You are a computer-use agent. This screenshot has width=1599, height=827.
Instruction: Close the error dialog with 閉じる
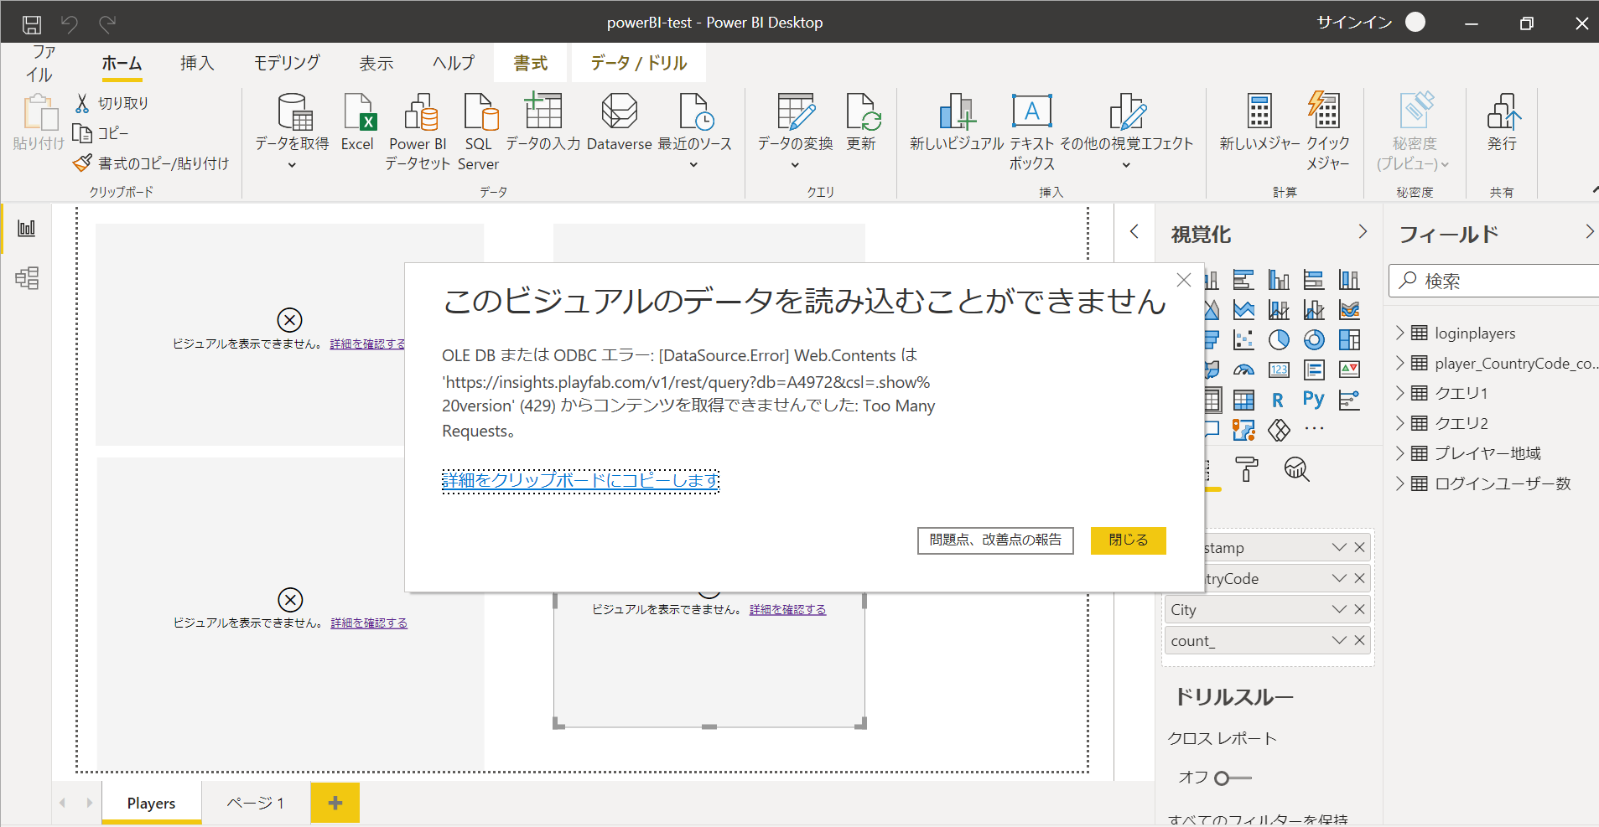pyautogui.click(x=1127, y=540)
